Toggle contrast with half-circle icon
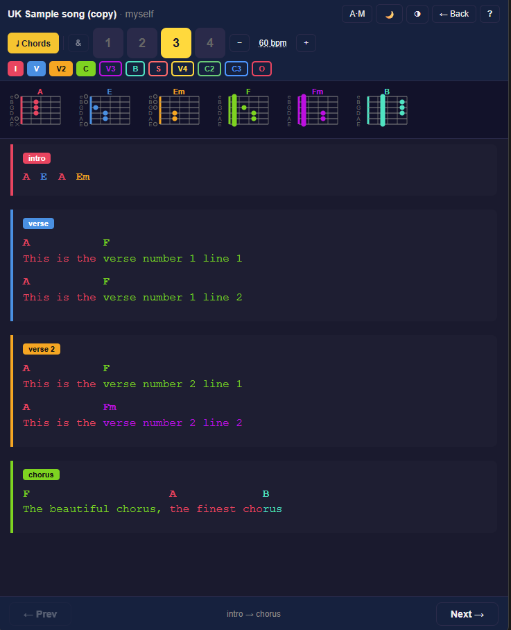Screen dimensions: 511x630 point(417,14)
